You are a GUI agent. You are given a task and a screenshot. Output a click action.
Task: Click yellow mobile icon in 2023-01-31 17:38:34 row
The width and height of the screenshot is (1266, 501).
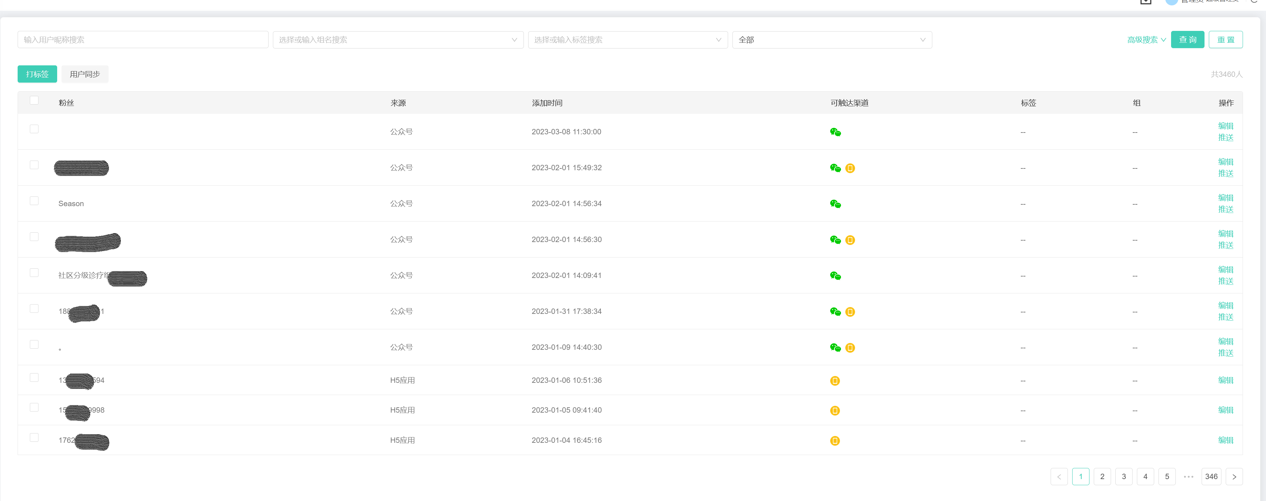coord(850,312)
